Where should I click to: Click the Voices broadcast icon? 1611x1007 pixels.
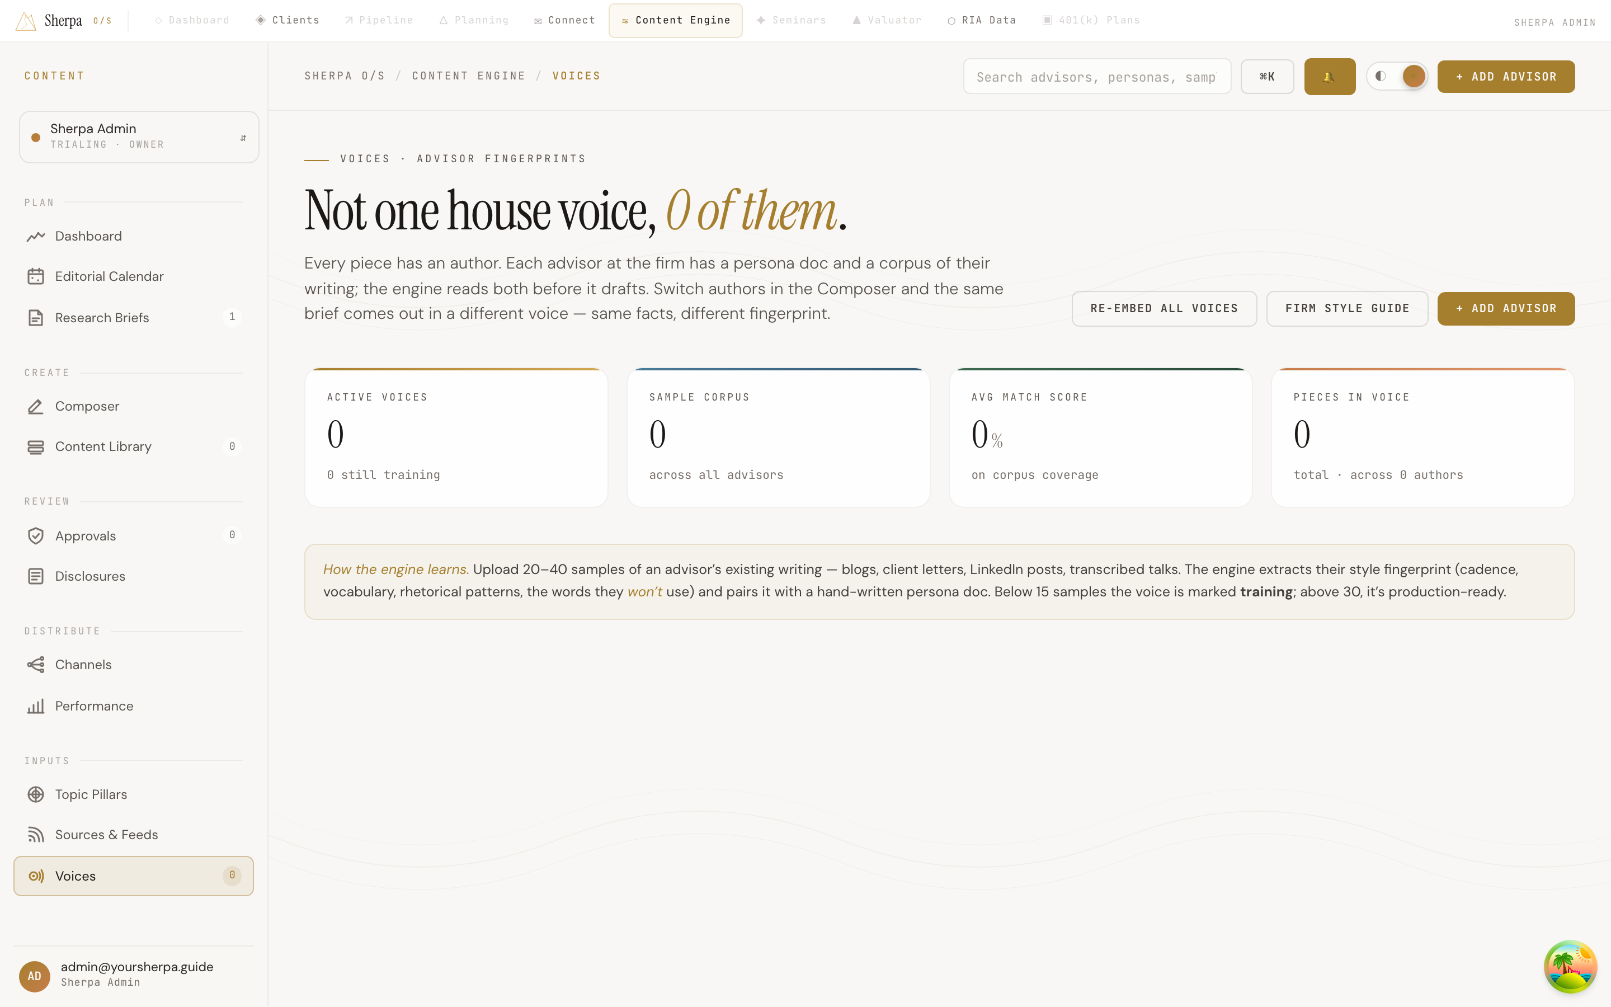[36, 876]
